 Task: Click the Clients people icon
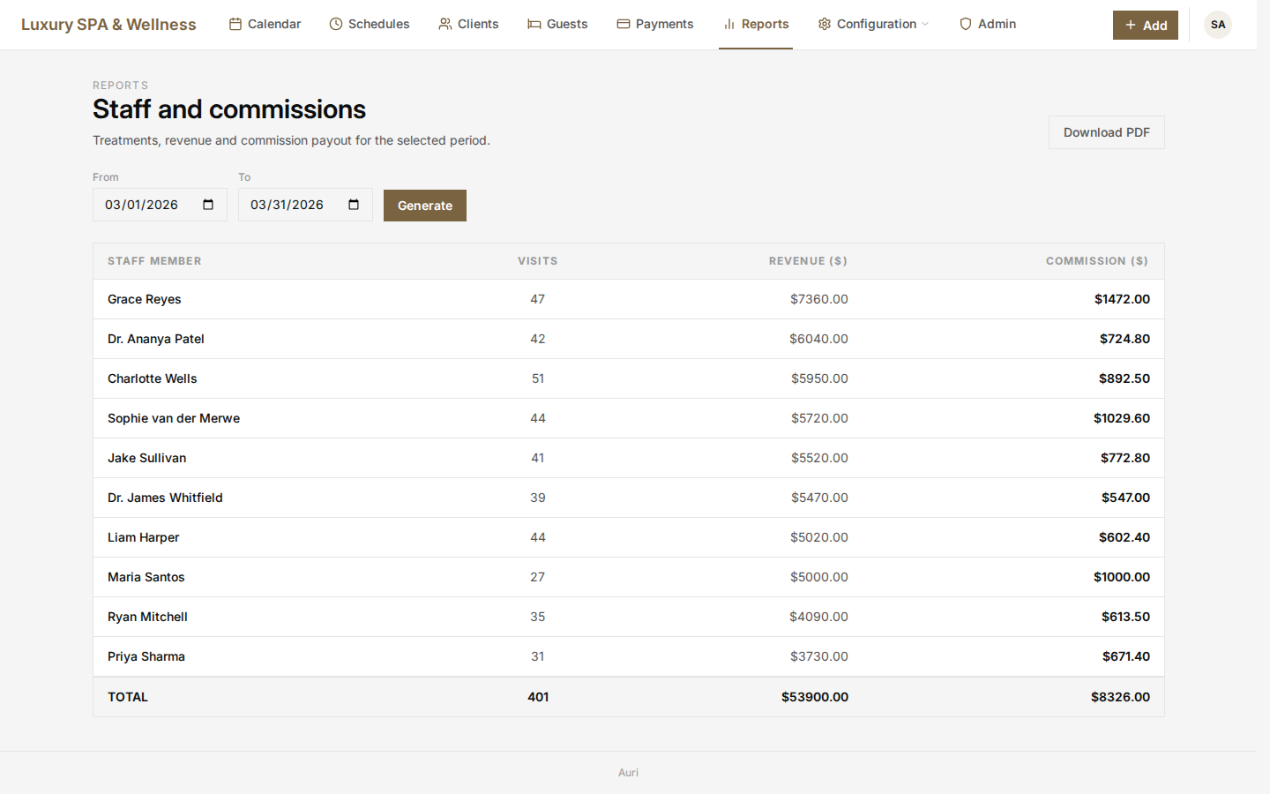(445, 24)
